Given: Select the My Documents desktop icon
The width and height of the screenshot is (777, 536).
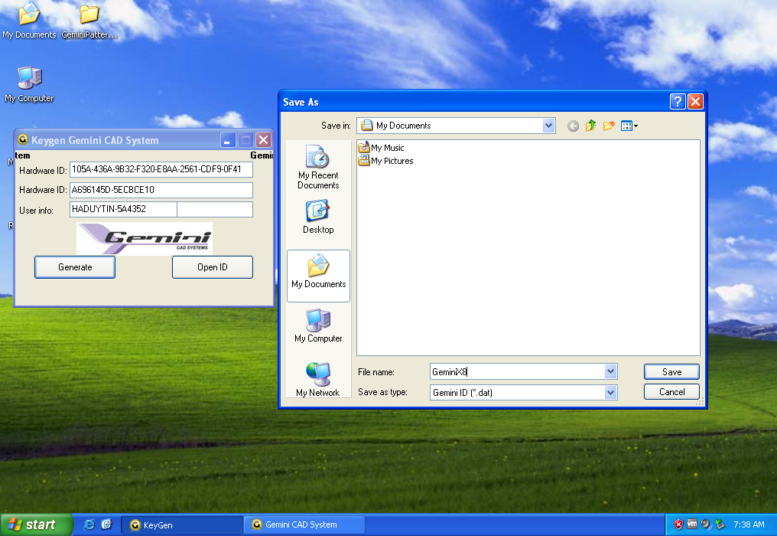Looking at the screenshot, I should coord(29,21).
